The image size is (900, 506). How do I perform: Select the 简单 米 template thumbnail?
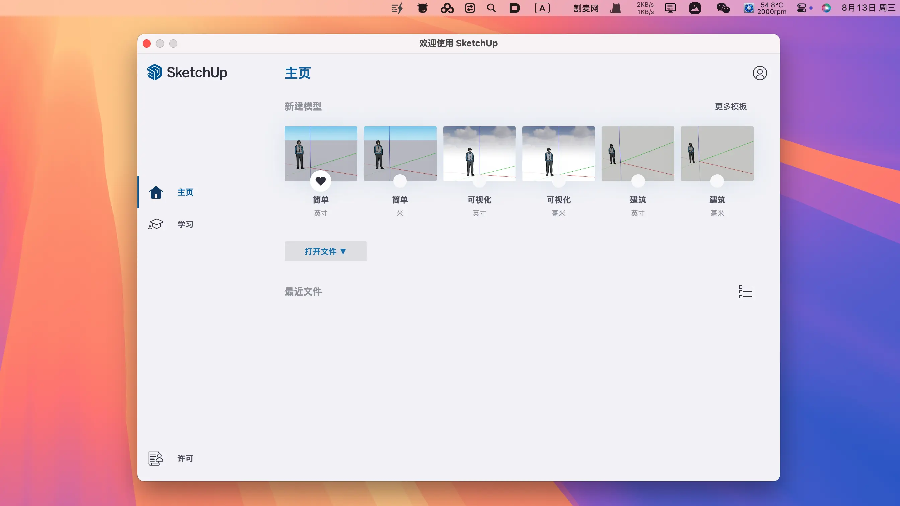400,154
